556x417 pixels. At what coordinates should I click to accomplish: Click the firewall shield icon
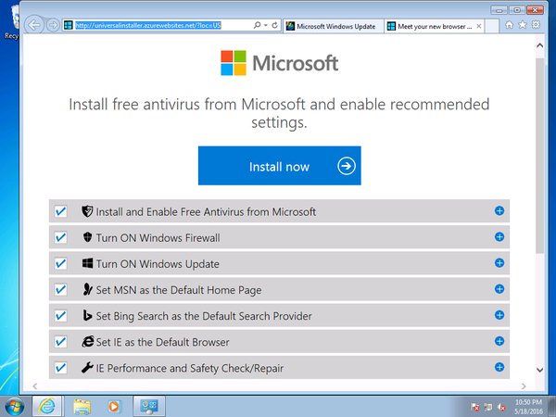[87, 237]
